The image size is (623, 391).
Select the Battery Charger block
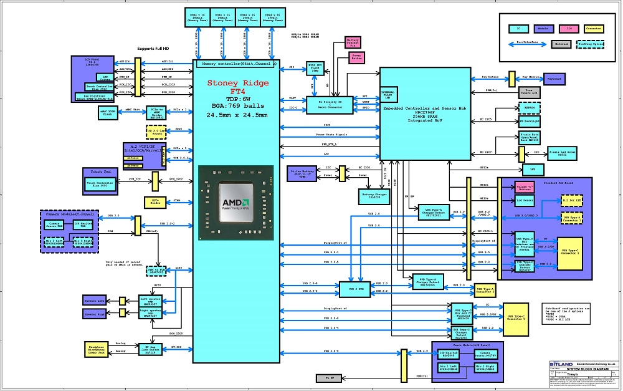(373, 196)
